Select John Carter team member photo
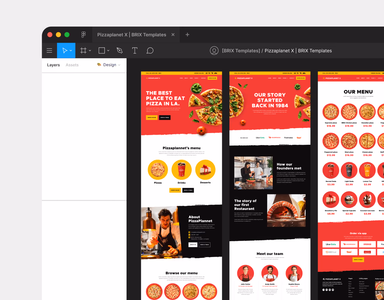The image size is (384, 300). pos(245,273)
